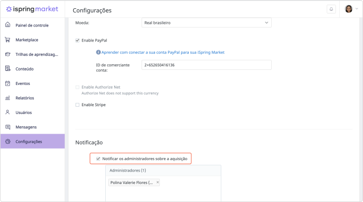This screenshot has width=363, height=202.
Task: Remove Polina Valerie Flores from administrators
Action: (158, 182)
